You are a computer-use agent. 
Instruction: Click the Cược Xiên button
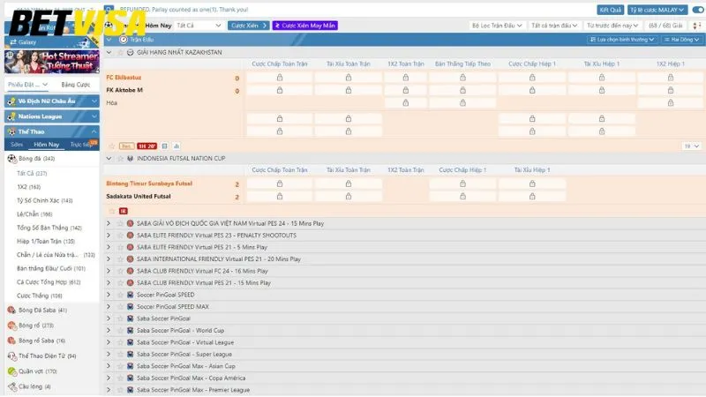point(248,26)
